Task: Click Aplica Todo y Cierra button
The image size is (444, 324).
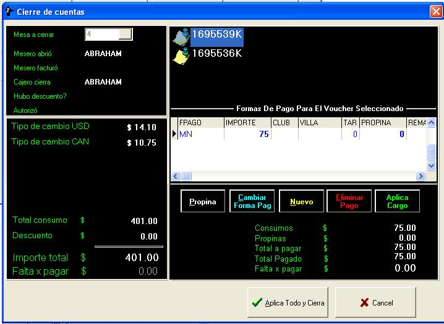Action: pos(288,302)
